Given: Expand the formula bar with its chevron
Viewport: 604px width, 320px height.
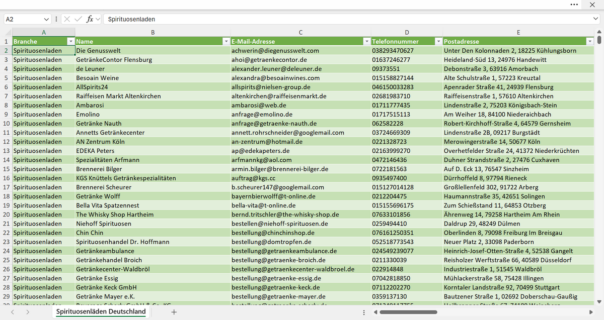Looking at the screenshot, I should [595, 19].
